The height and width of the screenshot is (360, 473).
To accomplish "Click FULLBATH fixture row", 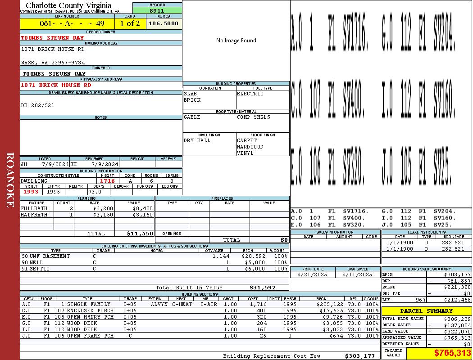I will (87, 208).
